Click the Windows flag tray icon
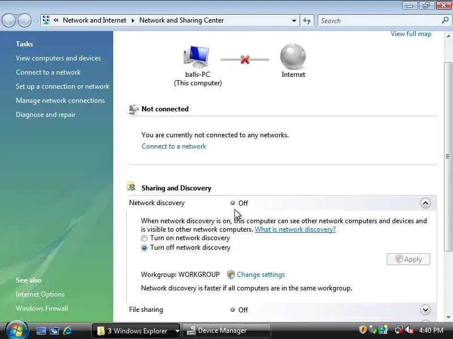Viewport: 453px width, 339px height. (x=383, y=330)
